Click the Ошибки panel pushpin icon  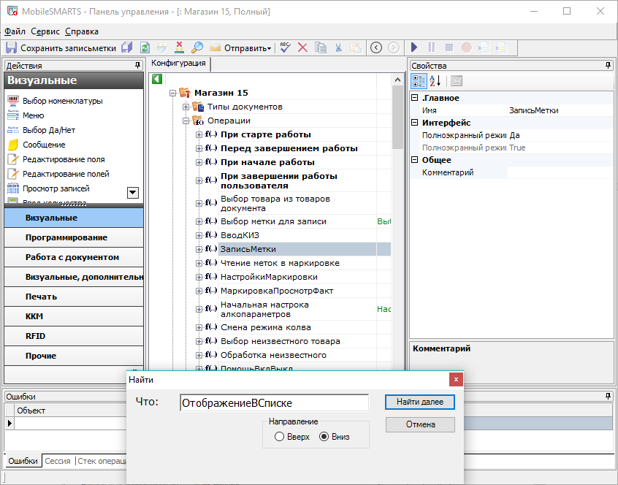[609, 397]
